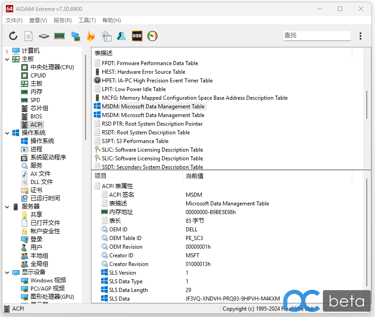This screenshot has height=317, width=375.
Task: Select Windows 视频 in the tree
Action: coord(44,281)
